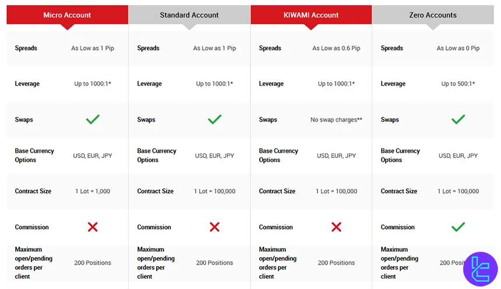This screenshot has height=289, width=501.
Task: Click the purple chat widget icon
Action: pos(480,269)
